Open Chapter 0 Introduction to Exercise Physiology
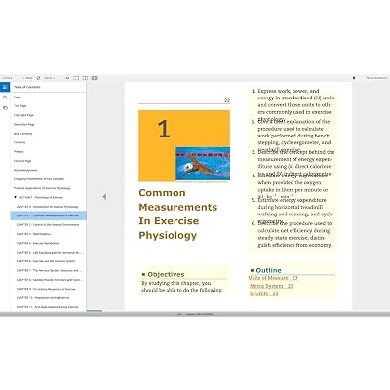 tap(47, 207)
